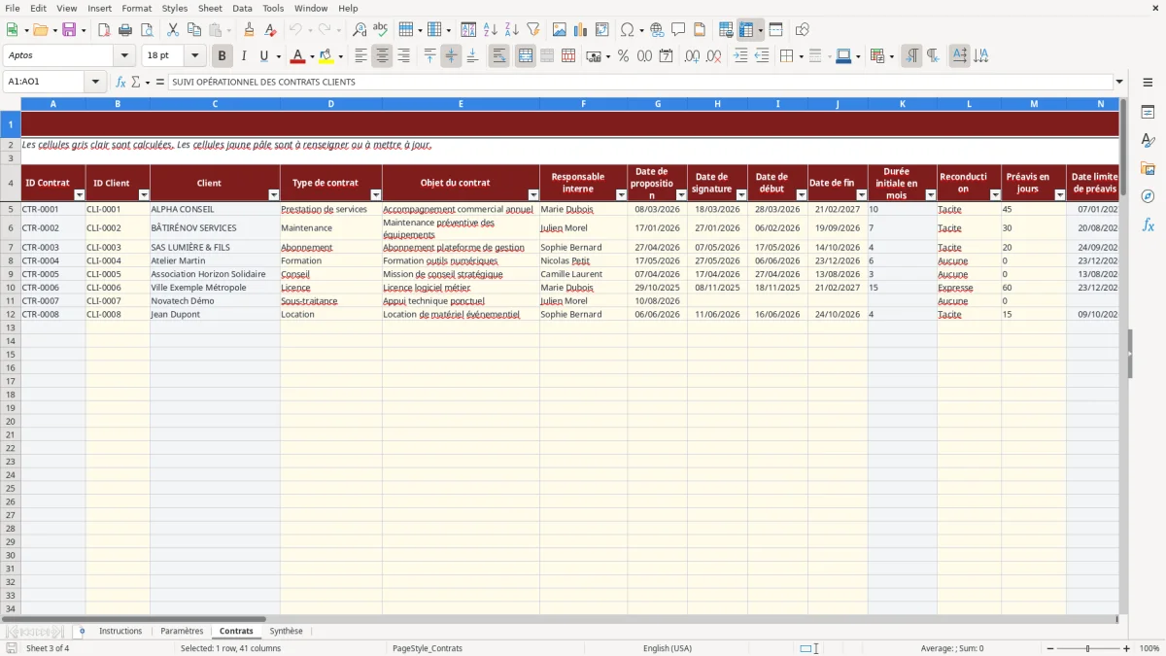Switch to the Paramètres sheet tab
Screen dimensions: 1166x656
coord(182,631)
